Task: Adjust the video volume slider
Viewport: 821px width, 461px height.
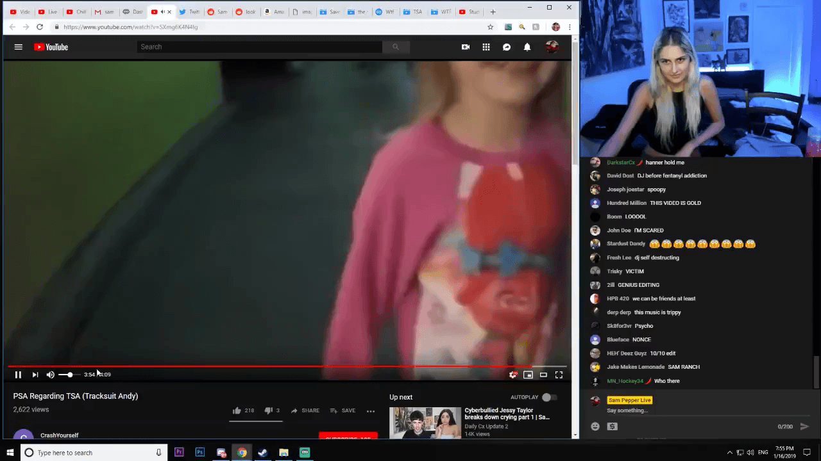Action: (69, 375)
